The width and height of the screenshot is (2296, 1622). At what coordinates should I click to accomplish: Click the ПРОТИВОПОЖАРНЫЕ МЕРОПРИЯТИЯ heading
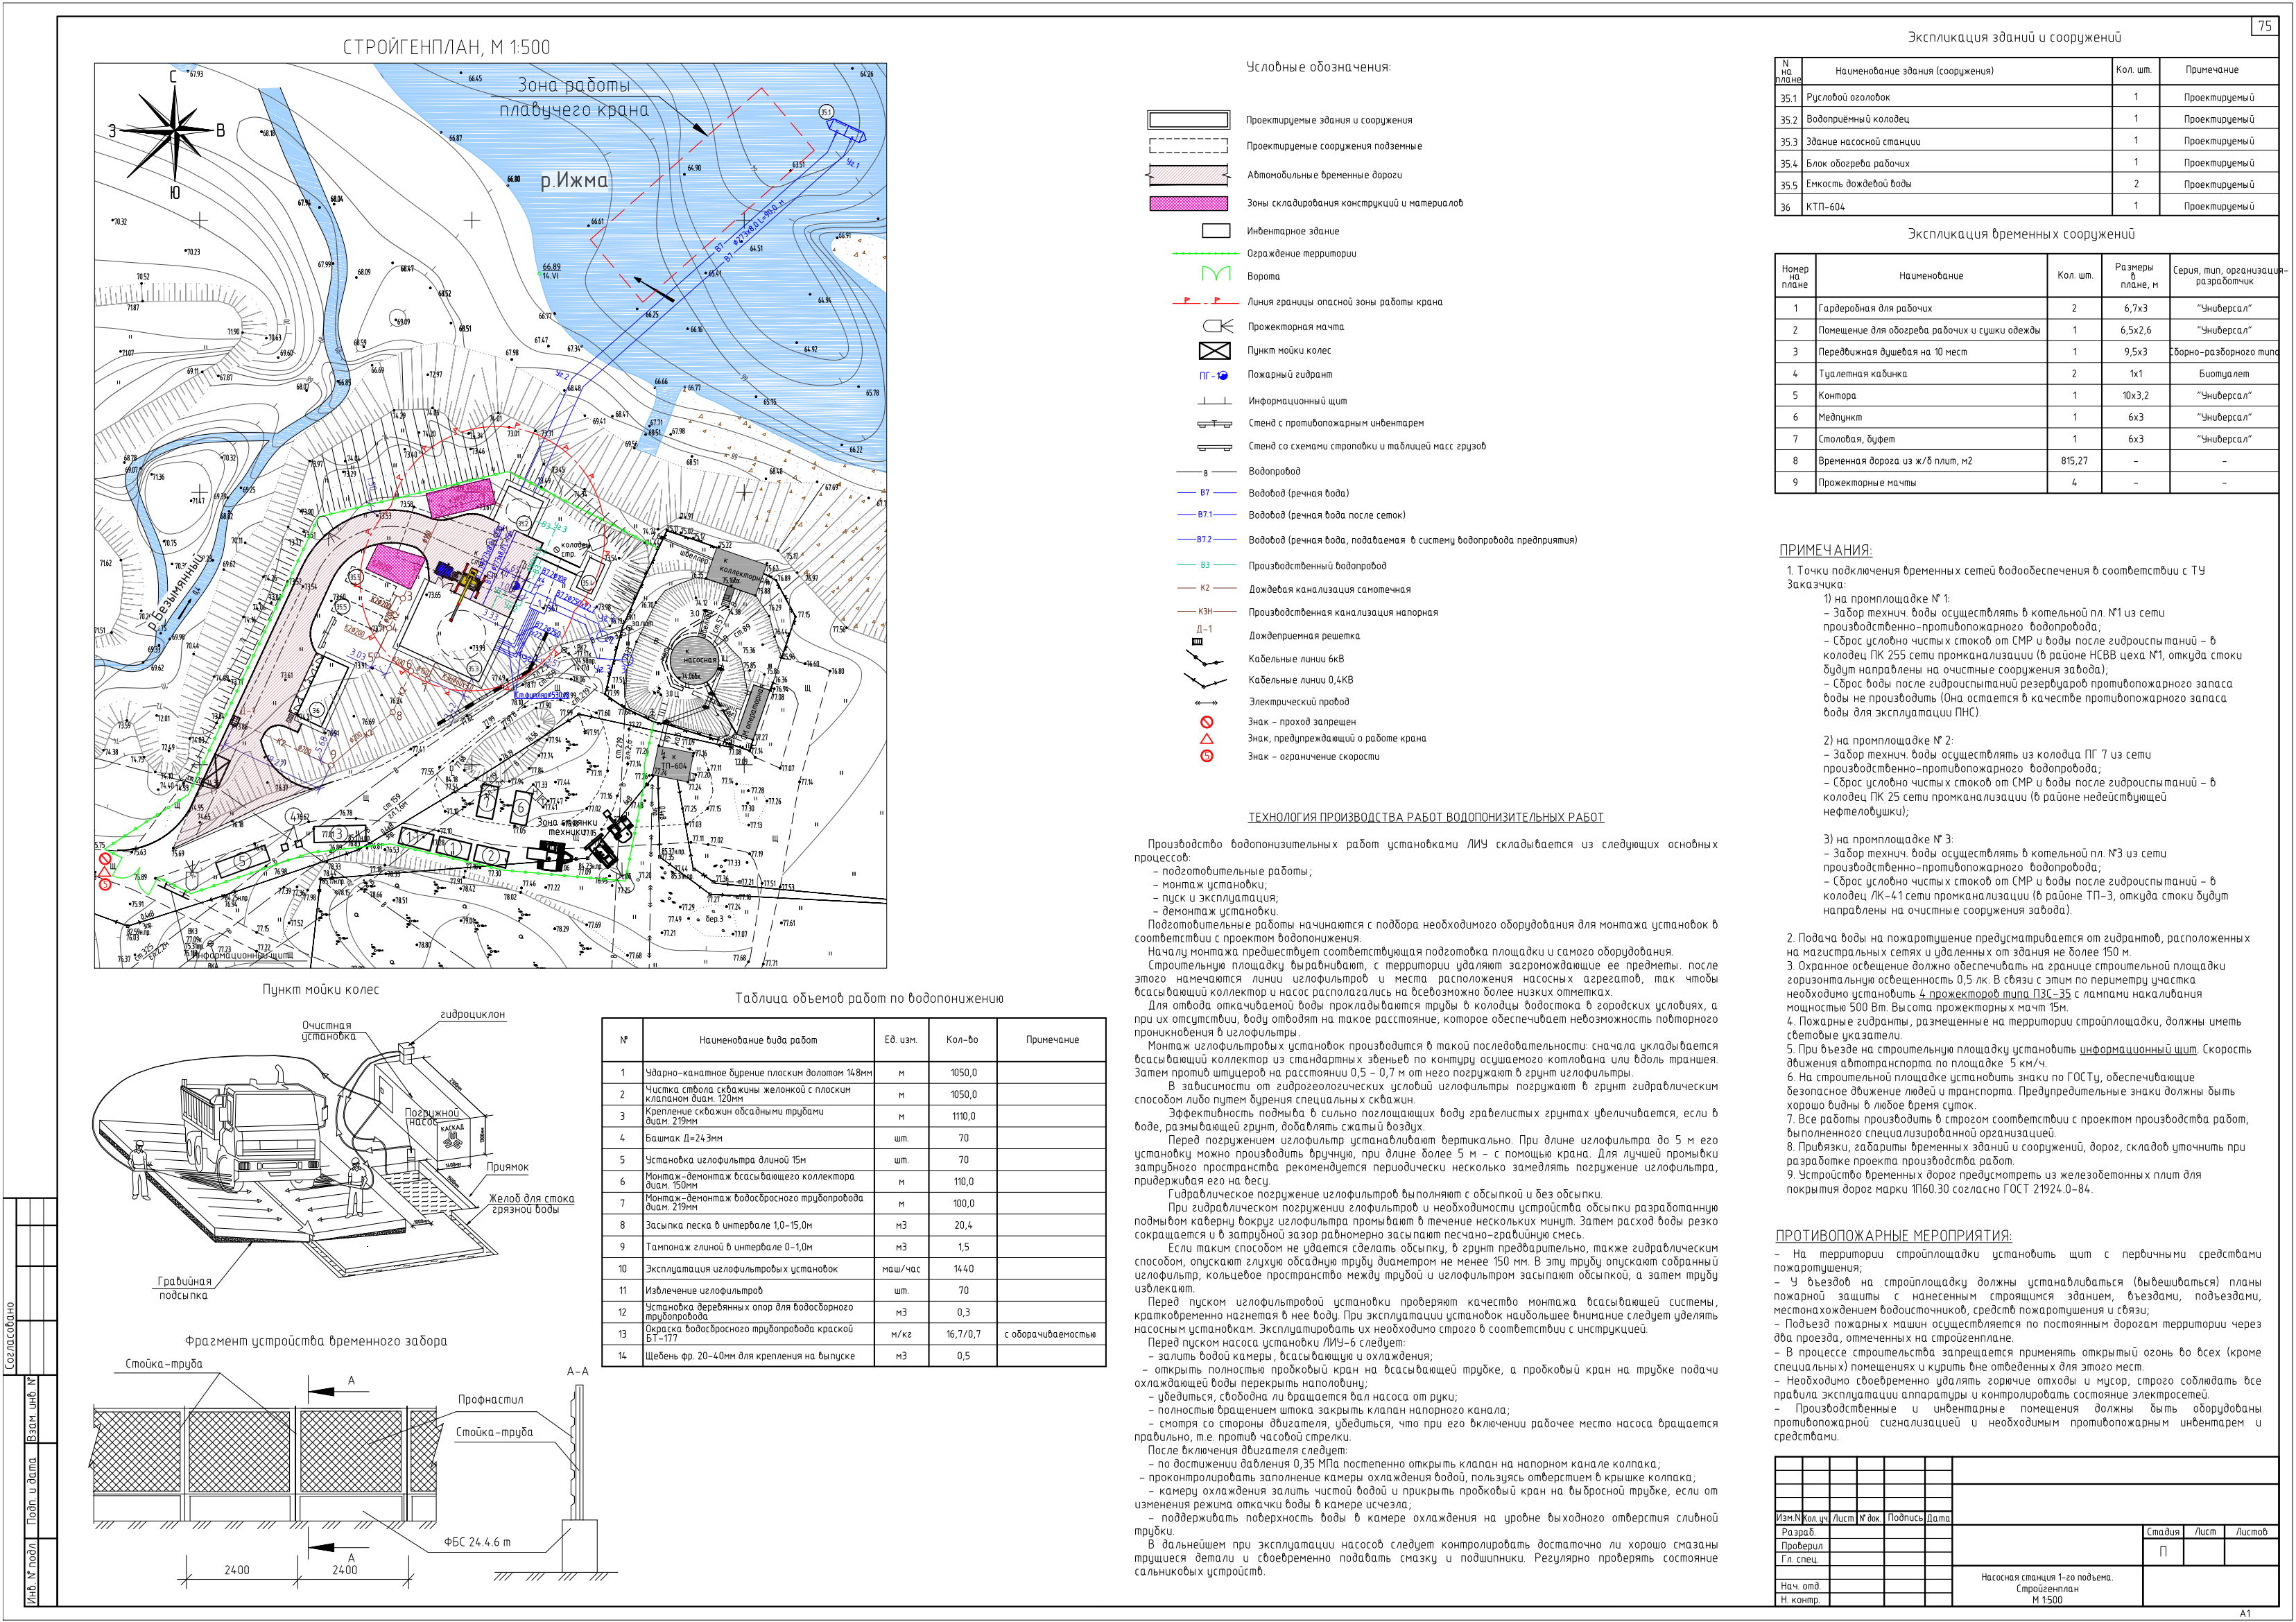pyautogui.click(x=1894, y=1236)
